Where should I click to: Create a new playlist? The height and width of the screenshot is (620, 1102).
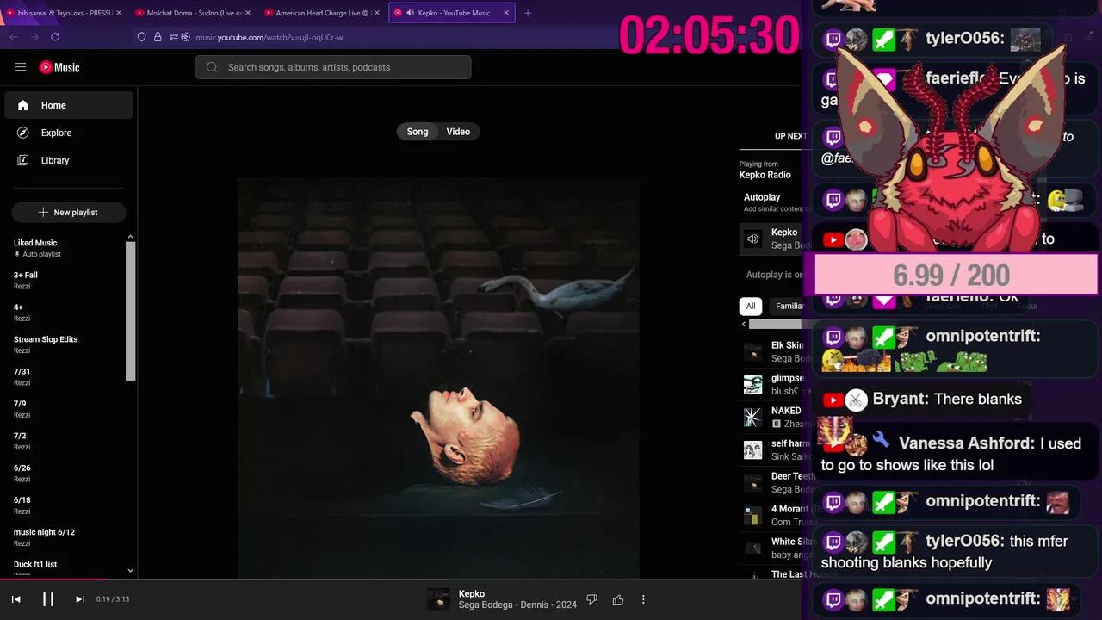tap(69, 212)
